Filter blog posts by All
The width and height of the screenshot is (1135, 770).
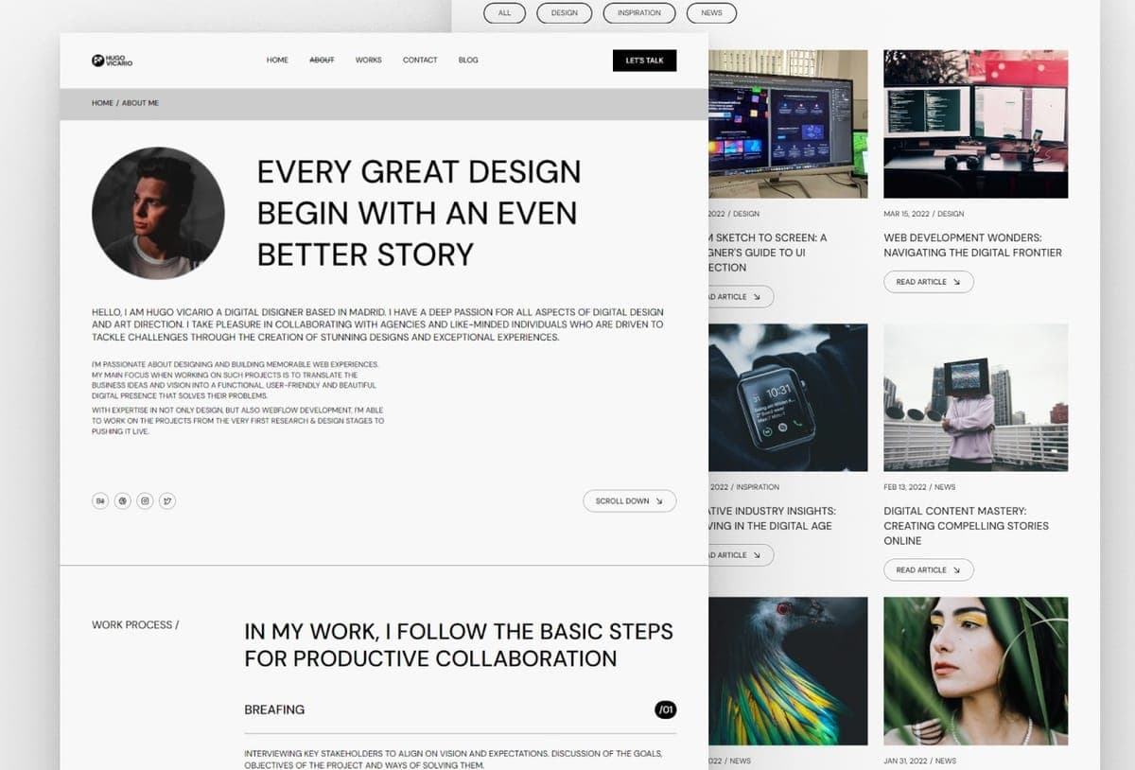tap(504, 13)
